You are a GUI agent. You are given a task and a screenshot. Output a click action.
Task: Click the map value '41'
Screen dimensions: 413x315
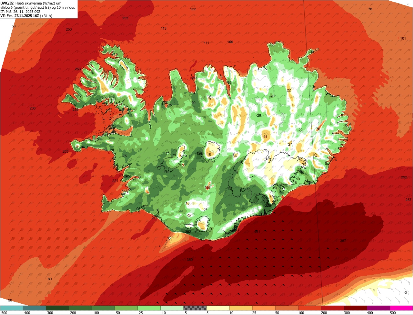[265, 137]
